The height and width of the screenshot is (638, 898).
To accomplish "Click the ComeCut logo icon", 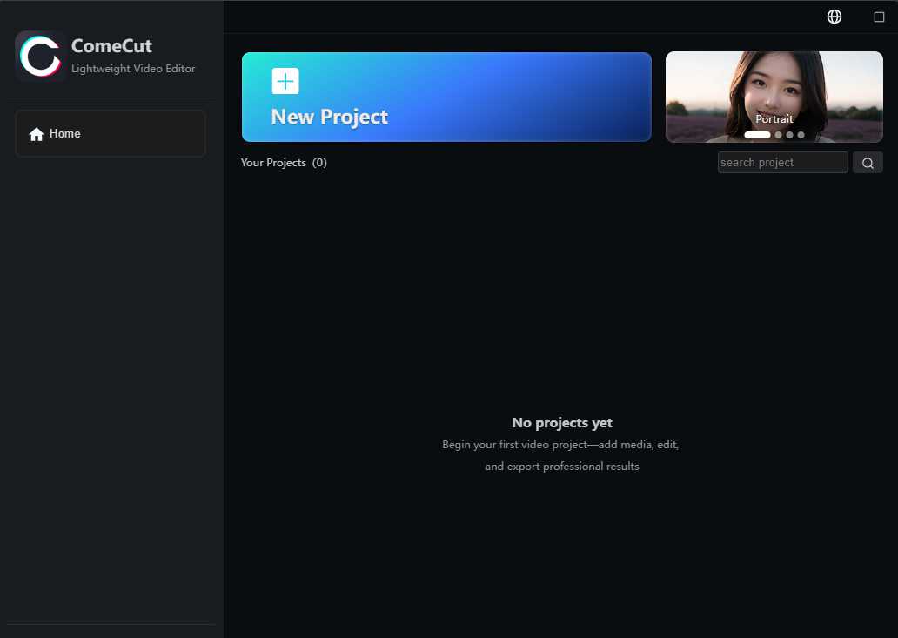I will [40, 57].
